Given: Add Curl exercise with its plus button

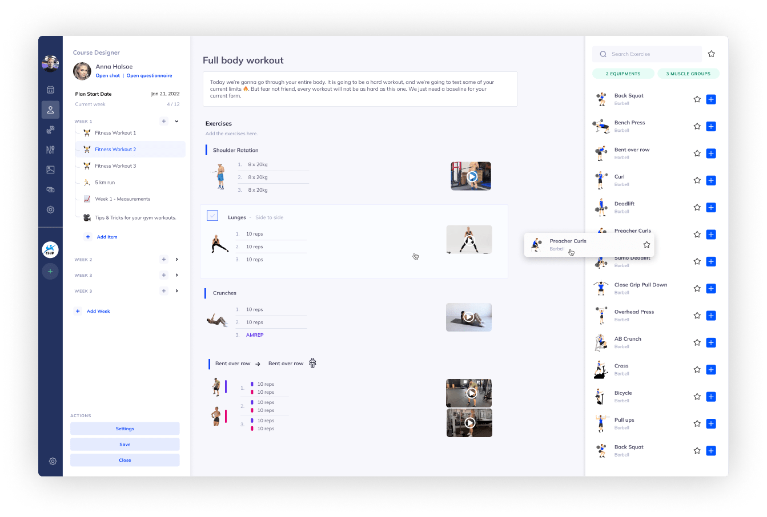Looking at the screenshot, I should 711,180.
